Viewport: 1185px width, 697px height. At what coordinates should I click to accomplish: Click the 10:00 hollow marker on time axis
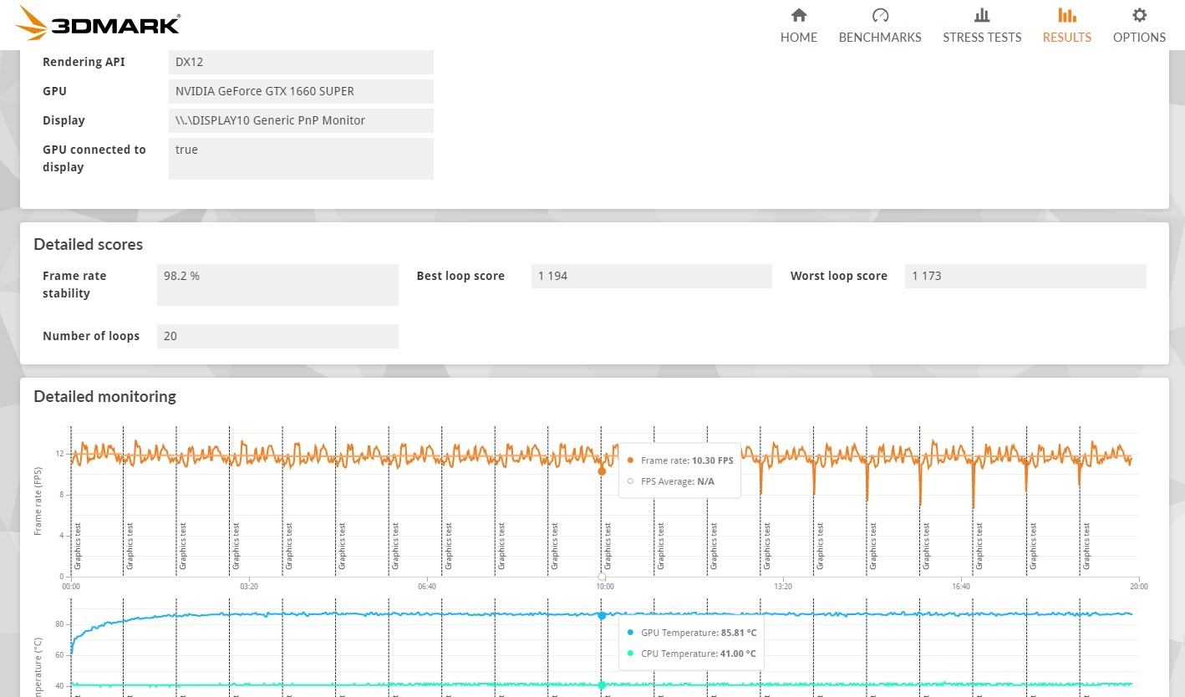click(602, 577)
